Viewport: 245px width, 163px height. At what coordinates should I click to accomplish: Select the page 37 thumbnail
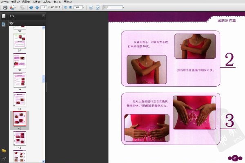click(x=20, y=41)
